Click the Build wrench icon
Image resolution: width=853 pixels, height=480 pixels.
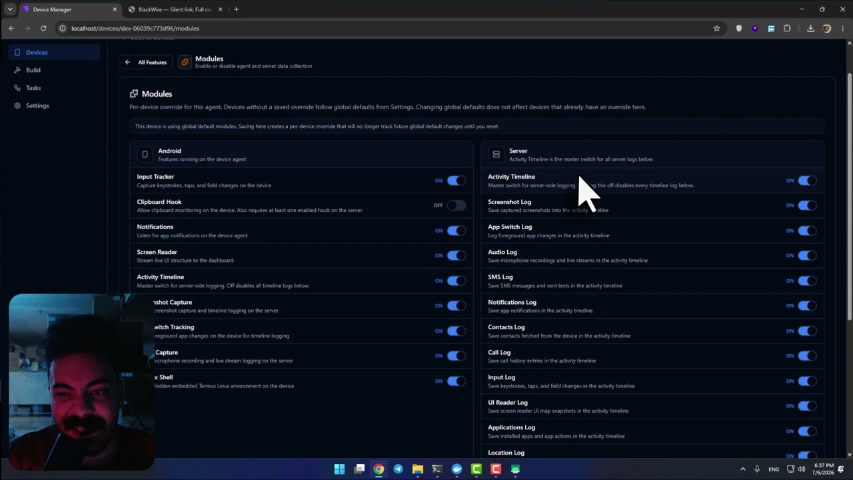[x=17, y=70]
